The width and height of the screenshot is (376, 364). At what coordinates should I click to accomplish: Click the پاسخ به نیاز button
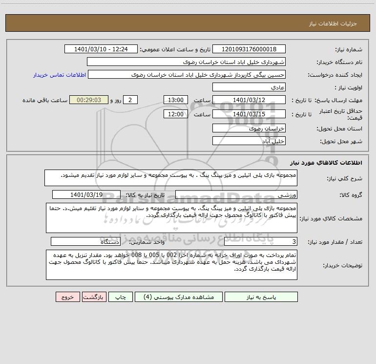pyautogui.click(x=261, y=297)
